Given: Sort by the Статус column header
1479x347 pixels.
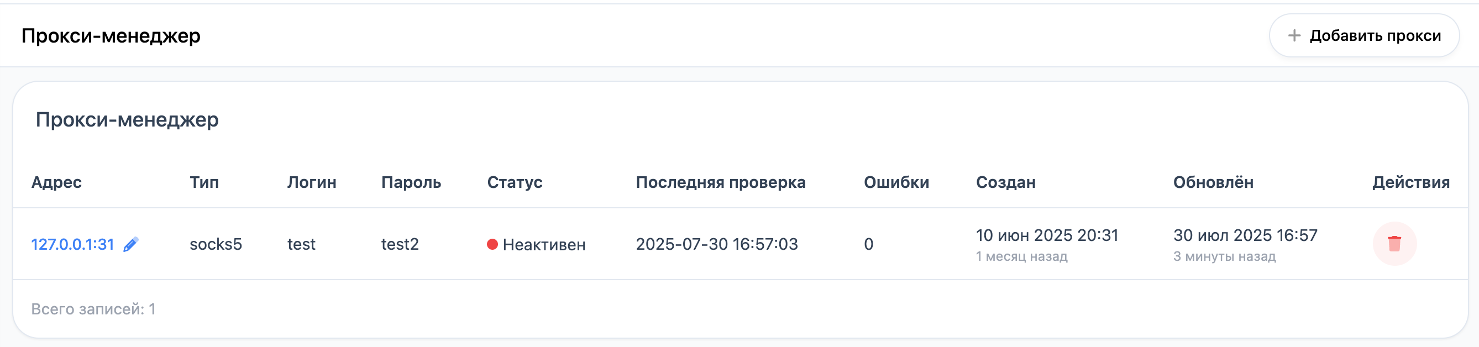Looking at the screenshot, I should click(515, 182).
